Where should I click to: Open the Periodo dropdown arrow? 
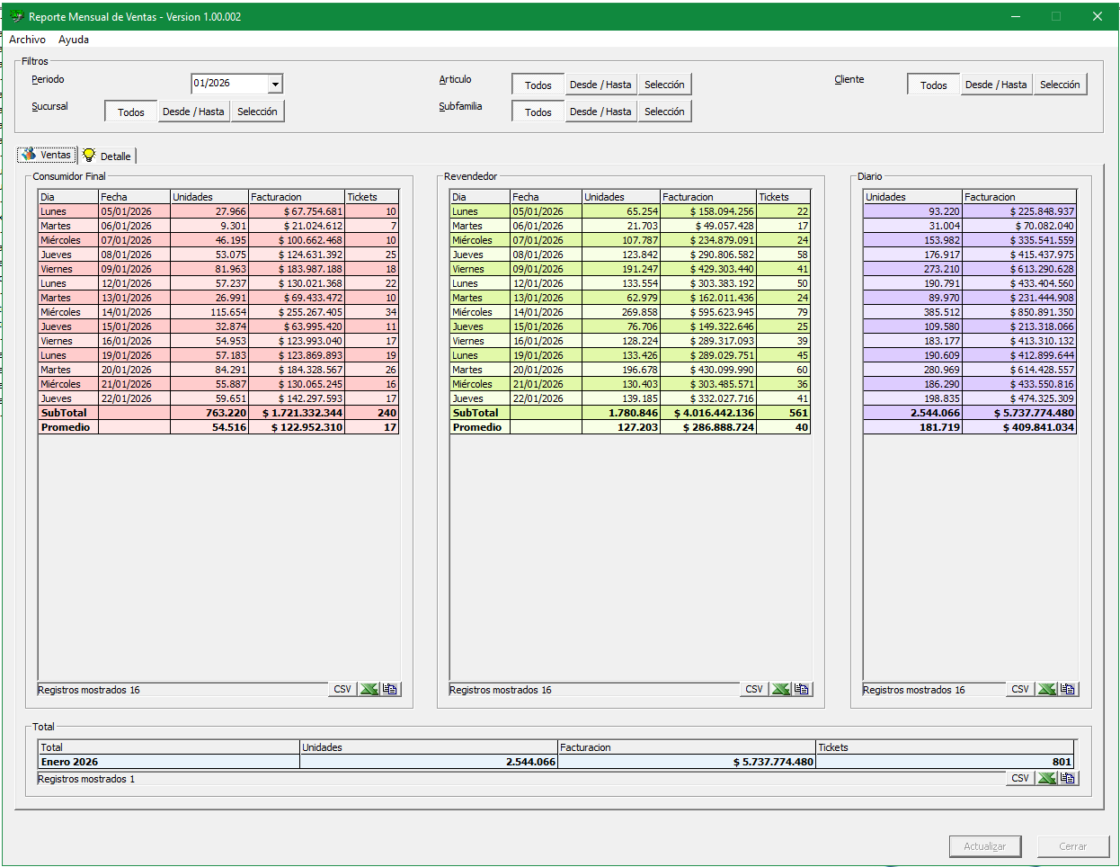275,84
